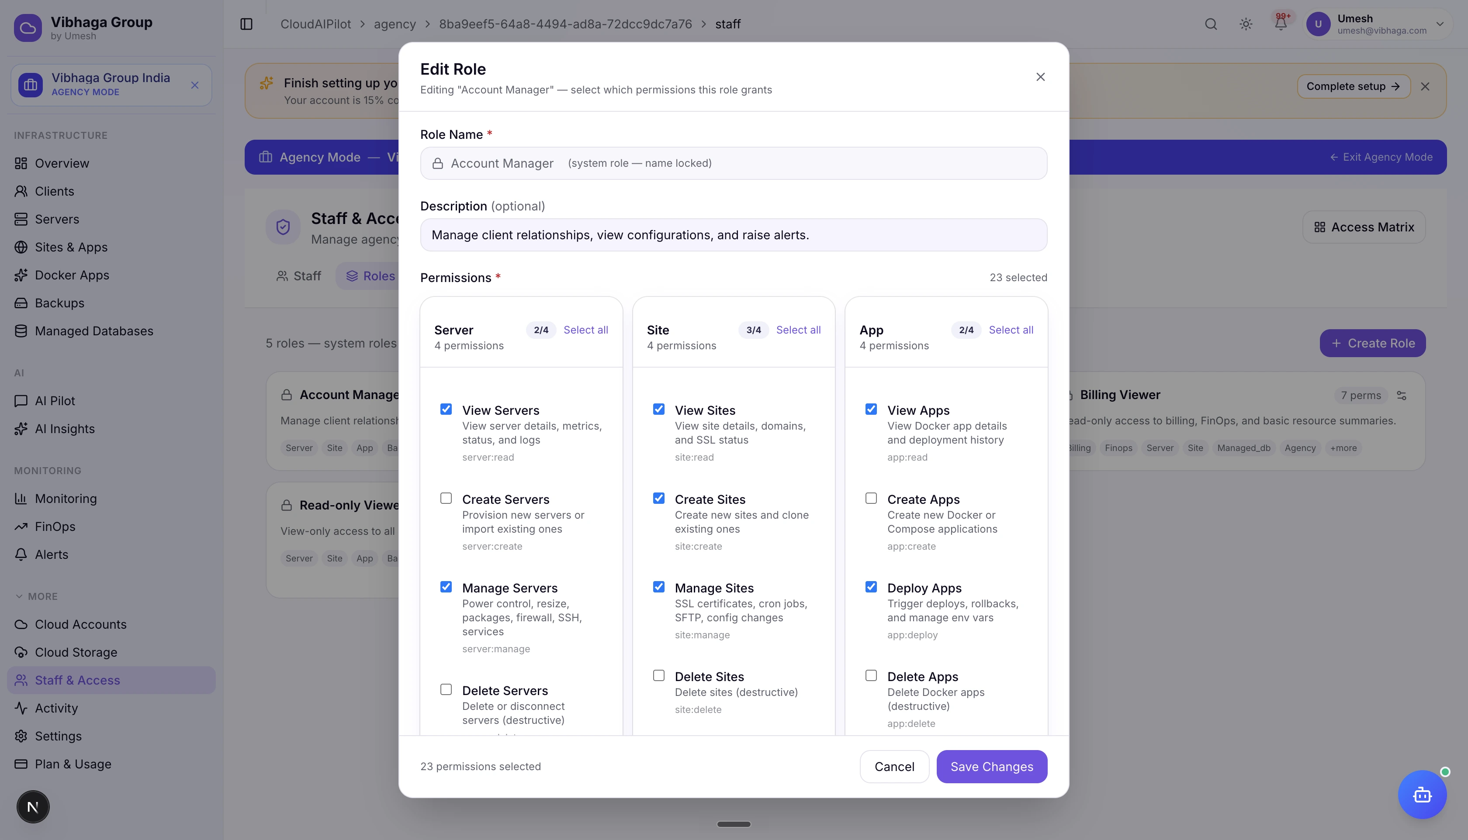Uncheck Manage Servers permission
1468x840 pixels.
tap(446, 587)
